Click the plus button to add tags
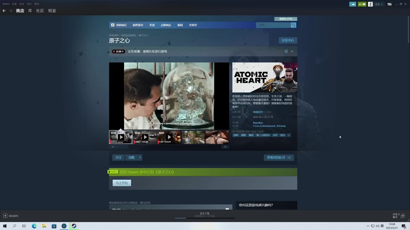Viewport: 410px width, 230px height. (289, 135)
